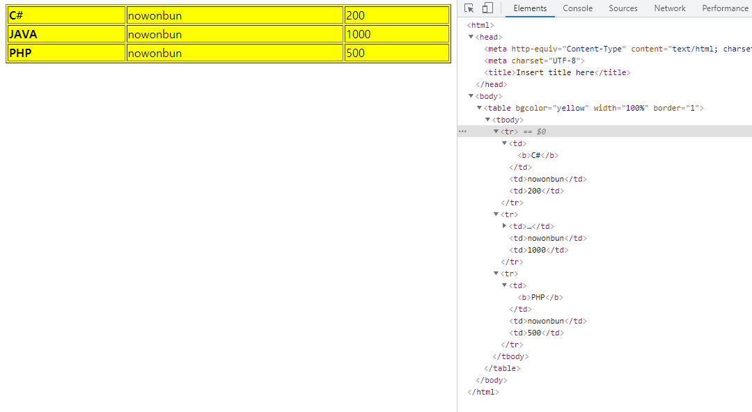Collapse the head node

[471, 37]
